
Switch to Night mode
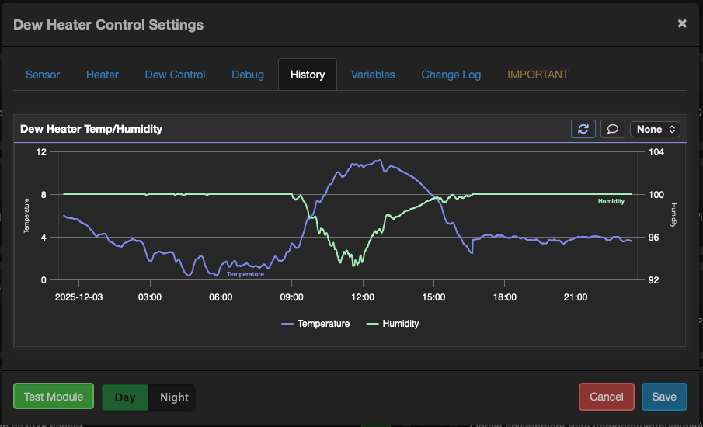[x=174, y=397]
